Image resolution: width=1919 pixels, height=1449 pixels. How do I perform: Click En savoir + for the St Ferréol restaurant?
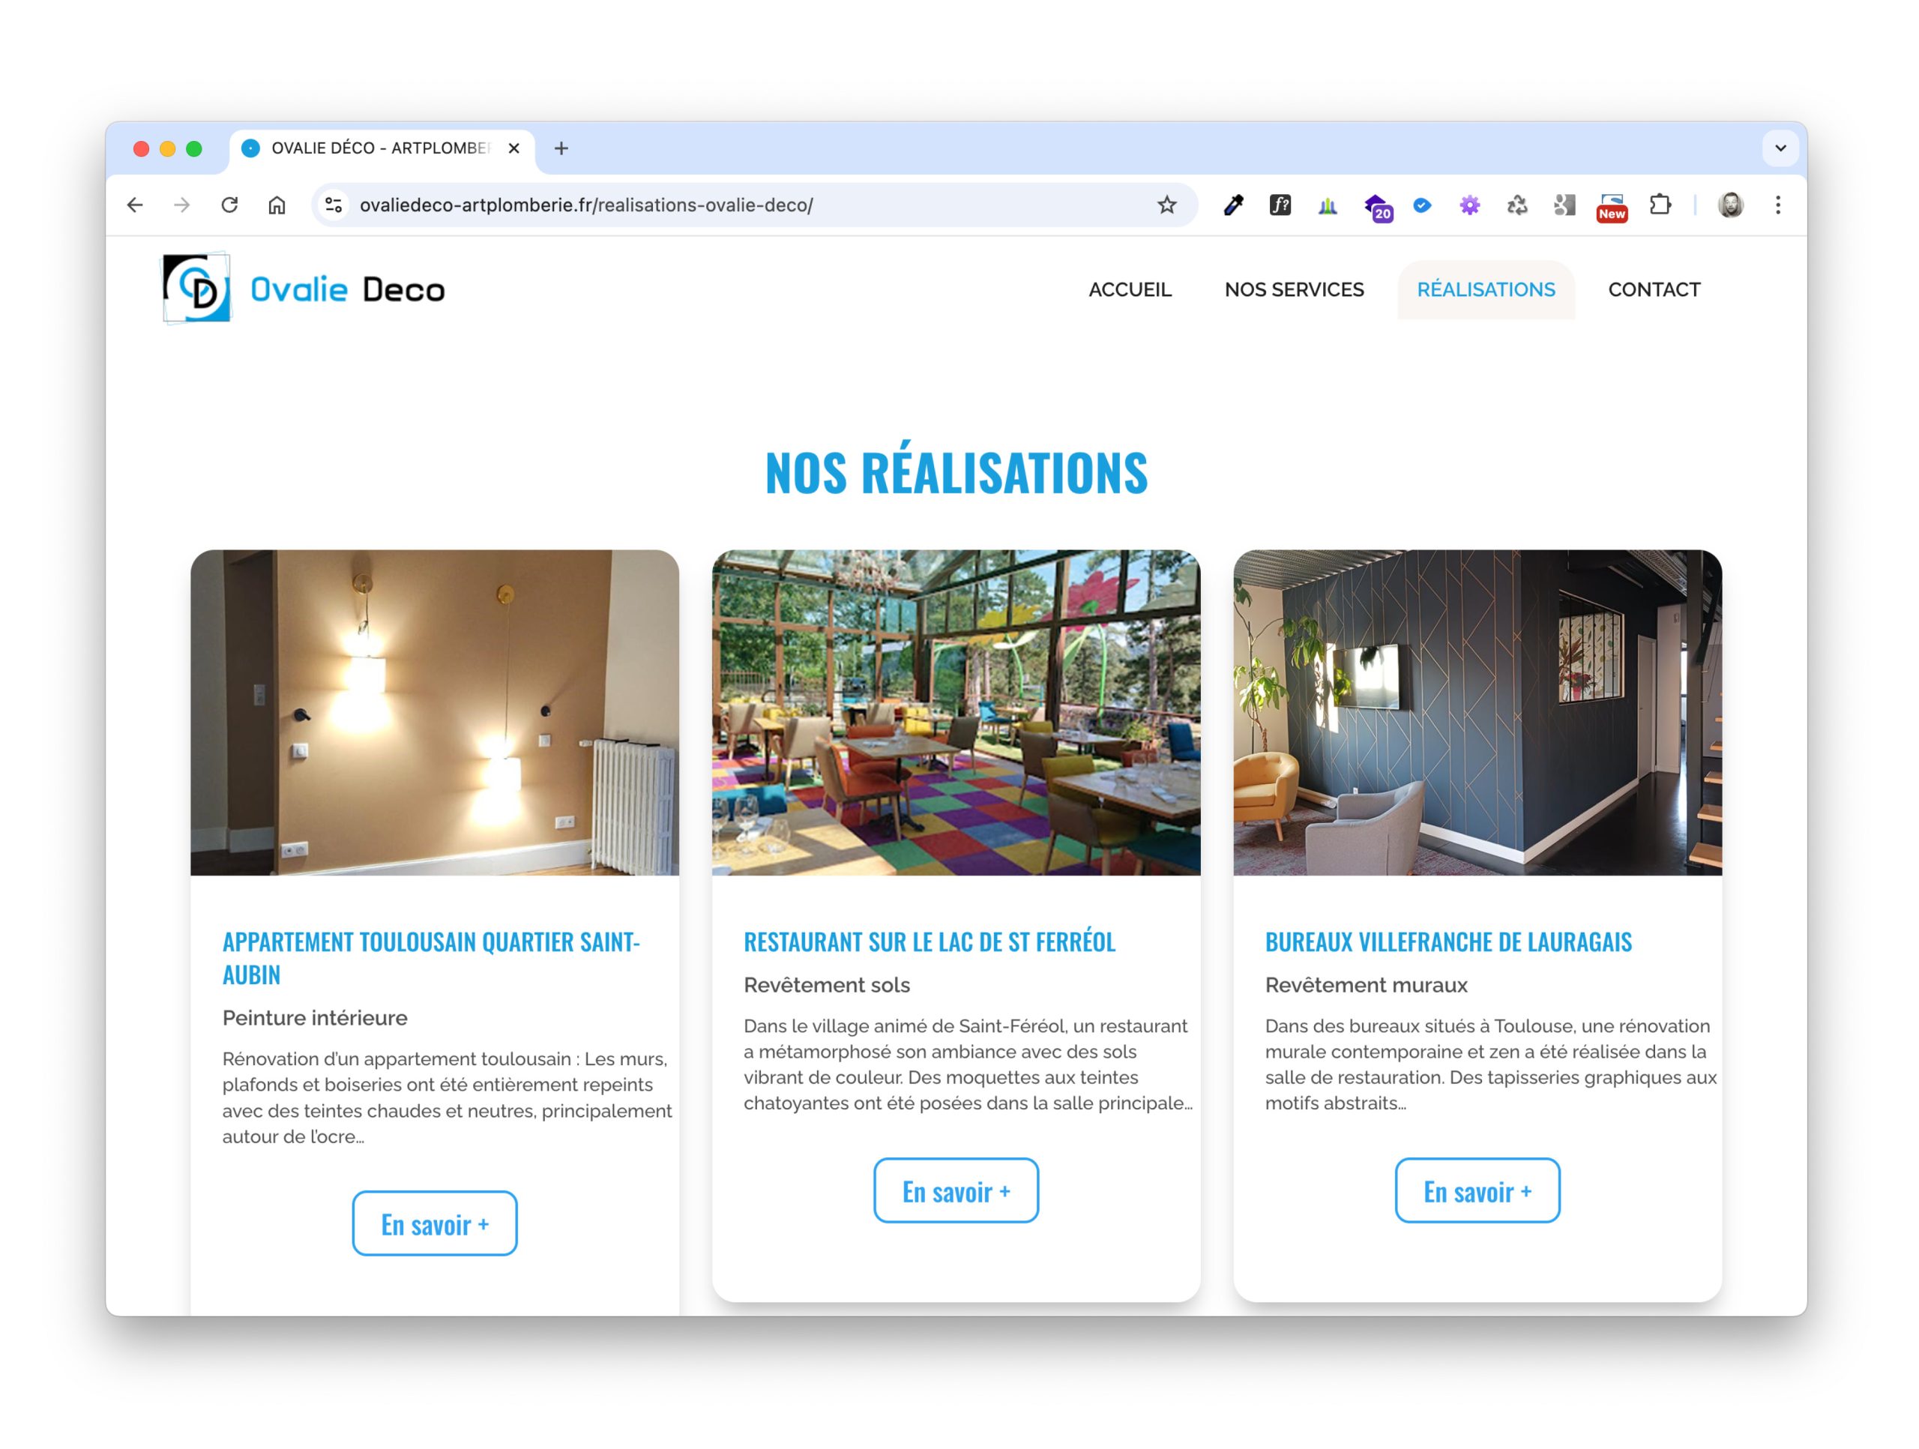coord(956,1190)
